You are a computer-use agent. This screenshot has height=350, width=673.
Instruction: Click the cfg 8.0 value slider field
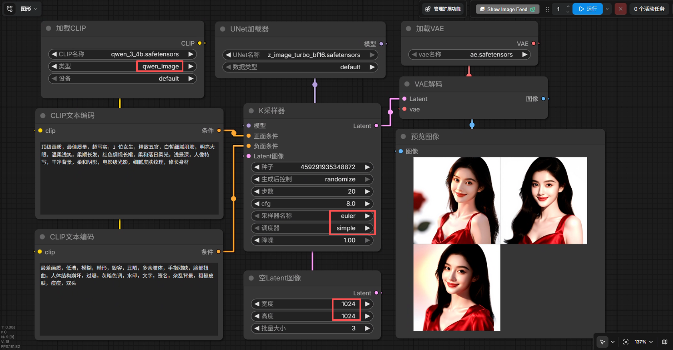312,204
